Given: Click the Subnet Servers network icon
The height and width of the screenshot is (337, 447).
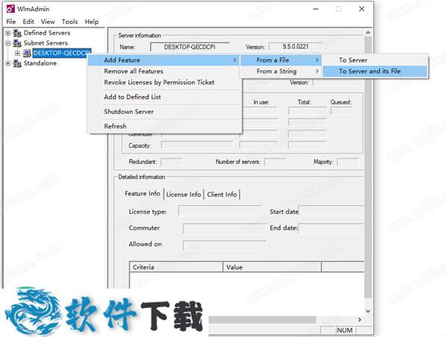Looking at the screenshot, I should 17,43.
